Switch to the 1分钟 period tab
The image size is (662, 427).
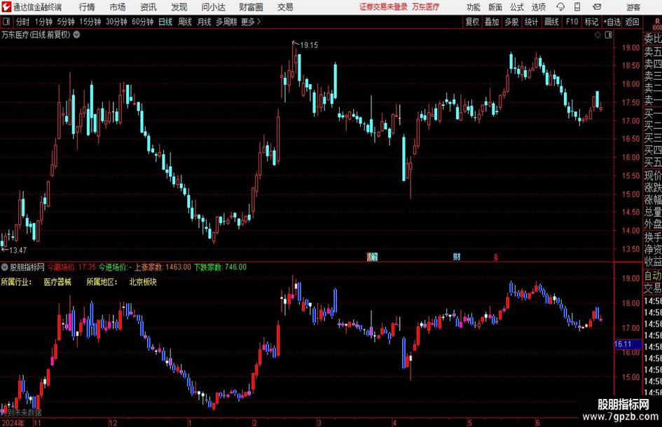pyautogui.click(x=43, y=22)
